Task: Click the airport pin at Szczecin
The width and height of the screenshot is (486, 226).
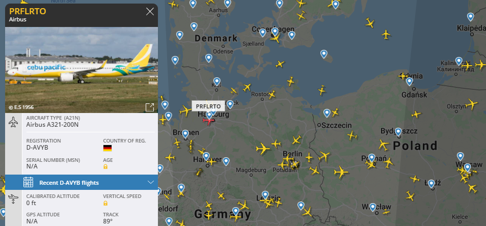Action: 327,112
